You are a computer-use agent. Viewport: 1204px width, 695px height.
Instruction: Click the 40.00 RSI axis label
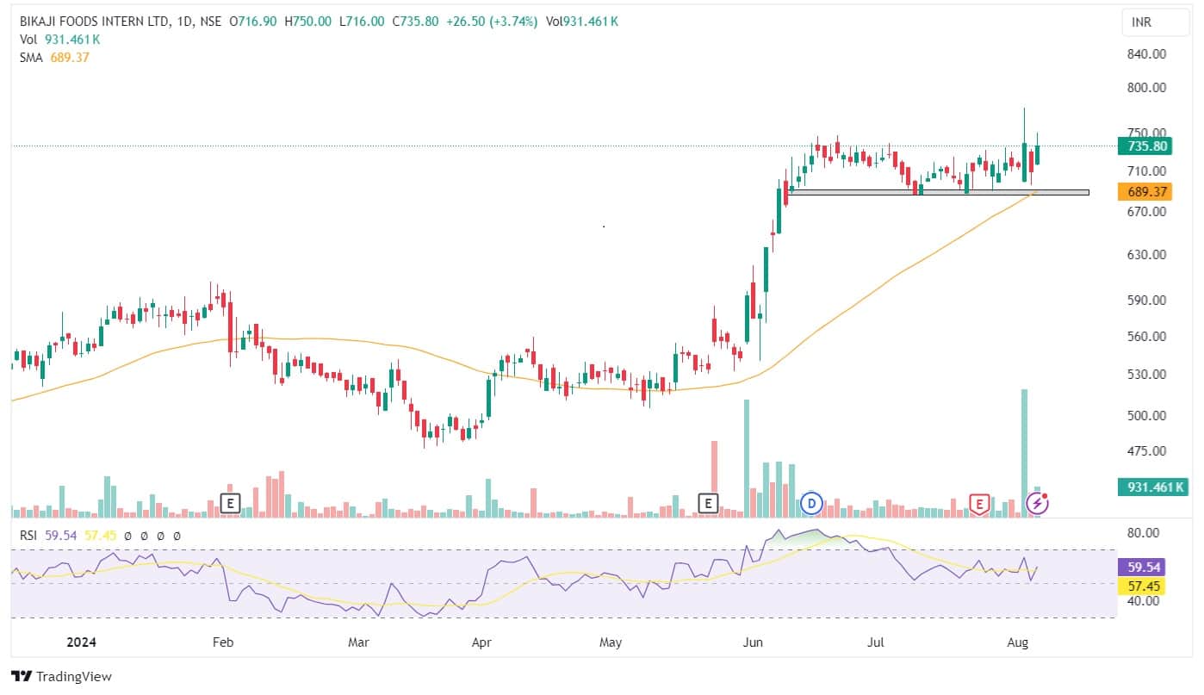(1143, 600)
